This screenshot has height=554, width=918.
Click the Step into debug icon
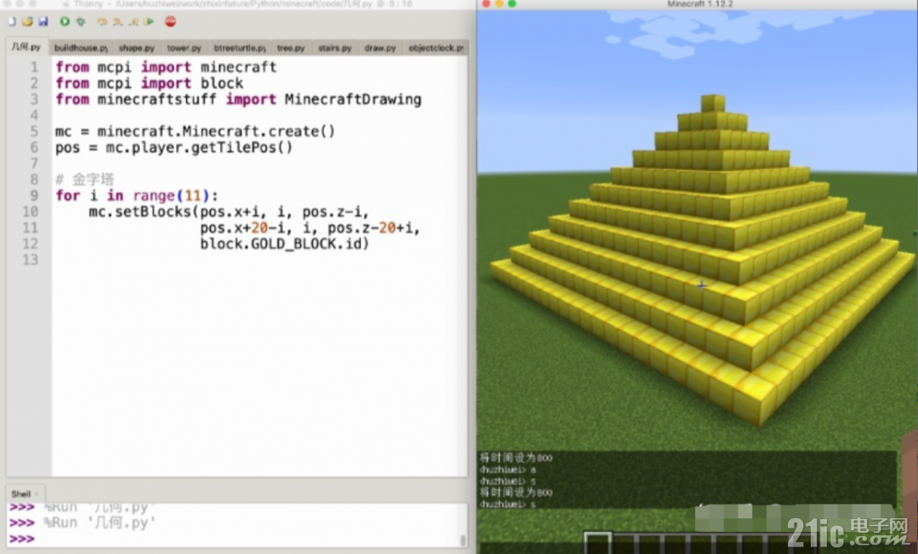117,21
